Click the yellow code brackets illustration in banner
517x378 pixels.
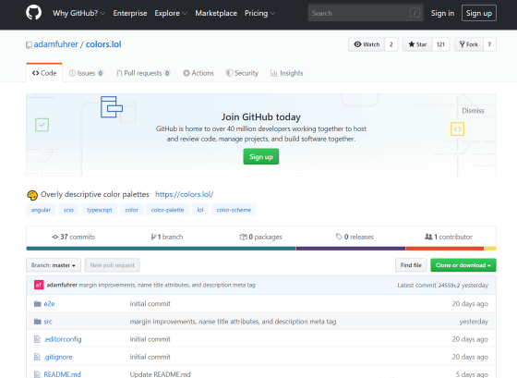457,129
